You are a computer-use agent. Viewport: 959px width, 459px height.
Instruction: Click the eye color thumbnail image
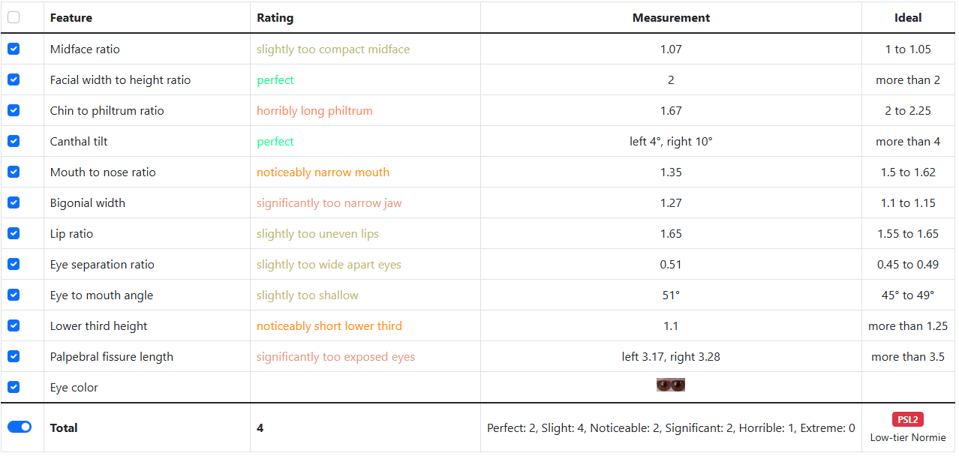tap(671, 385)
